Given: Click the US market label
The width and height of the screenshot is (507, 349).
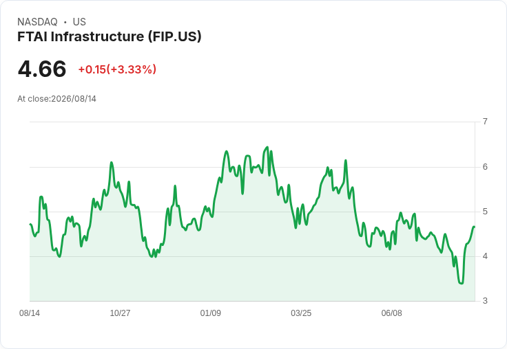Looking at the screenshot, I should [79, 22].
